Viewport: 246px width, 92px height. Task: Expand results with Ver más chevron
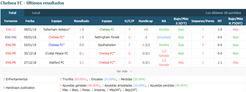(131, 71)
